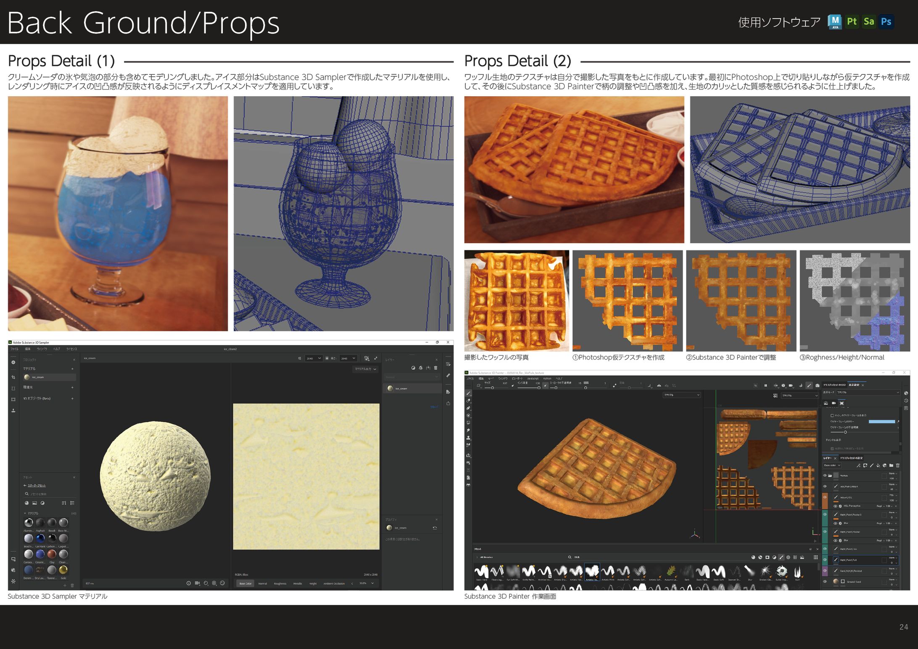Select the Paint brush tool in Painter
This screenshot has width=918, height=649.
[x=468, y=394]
